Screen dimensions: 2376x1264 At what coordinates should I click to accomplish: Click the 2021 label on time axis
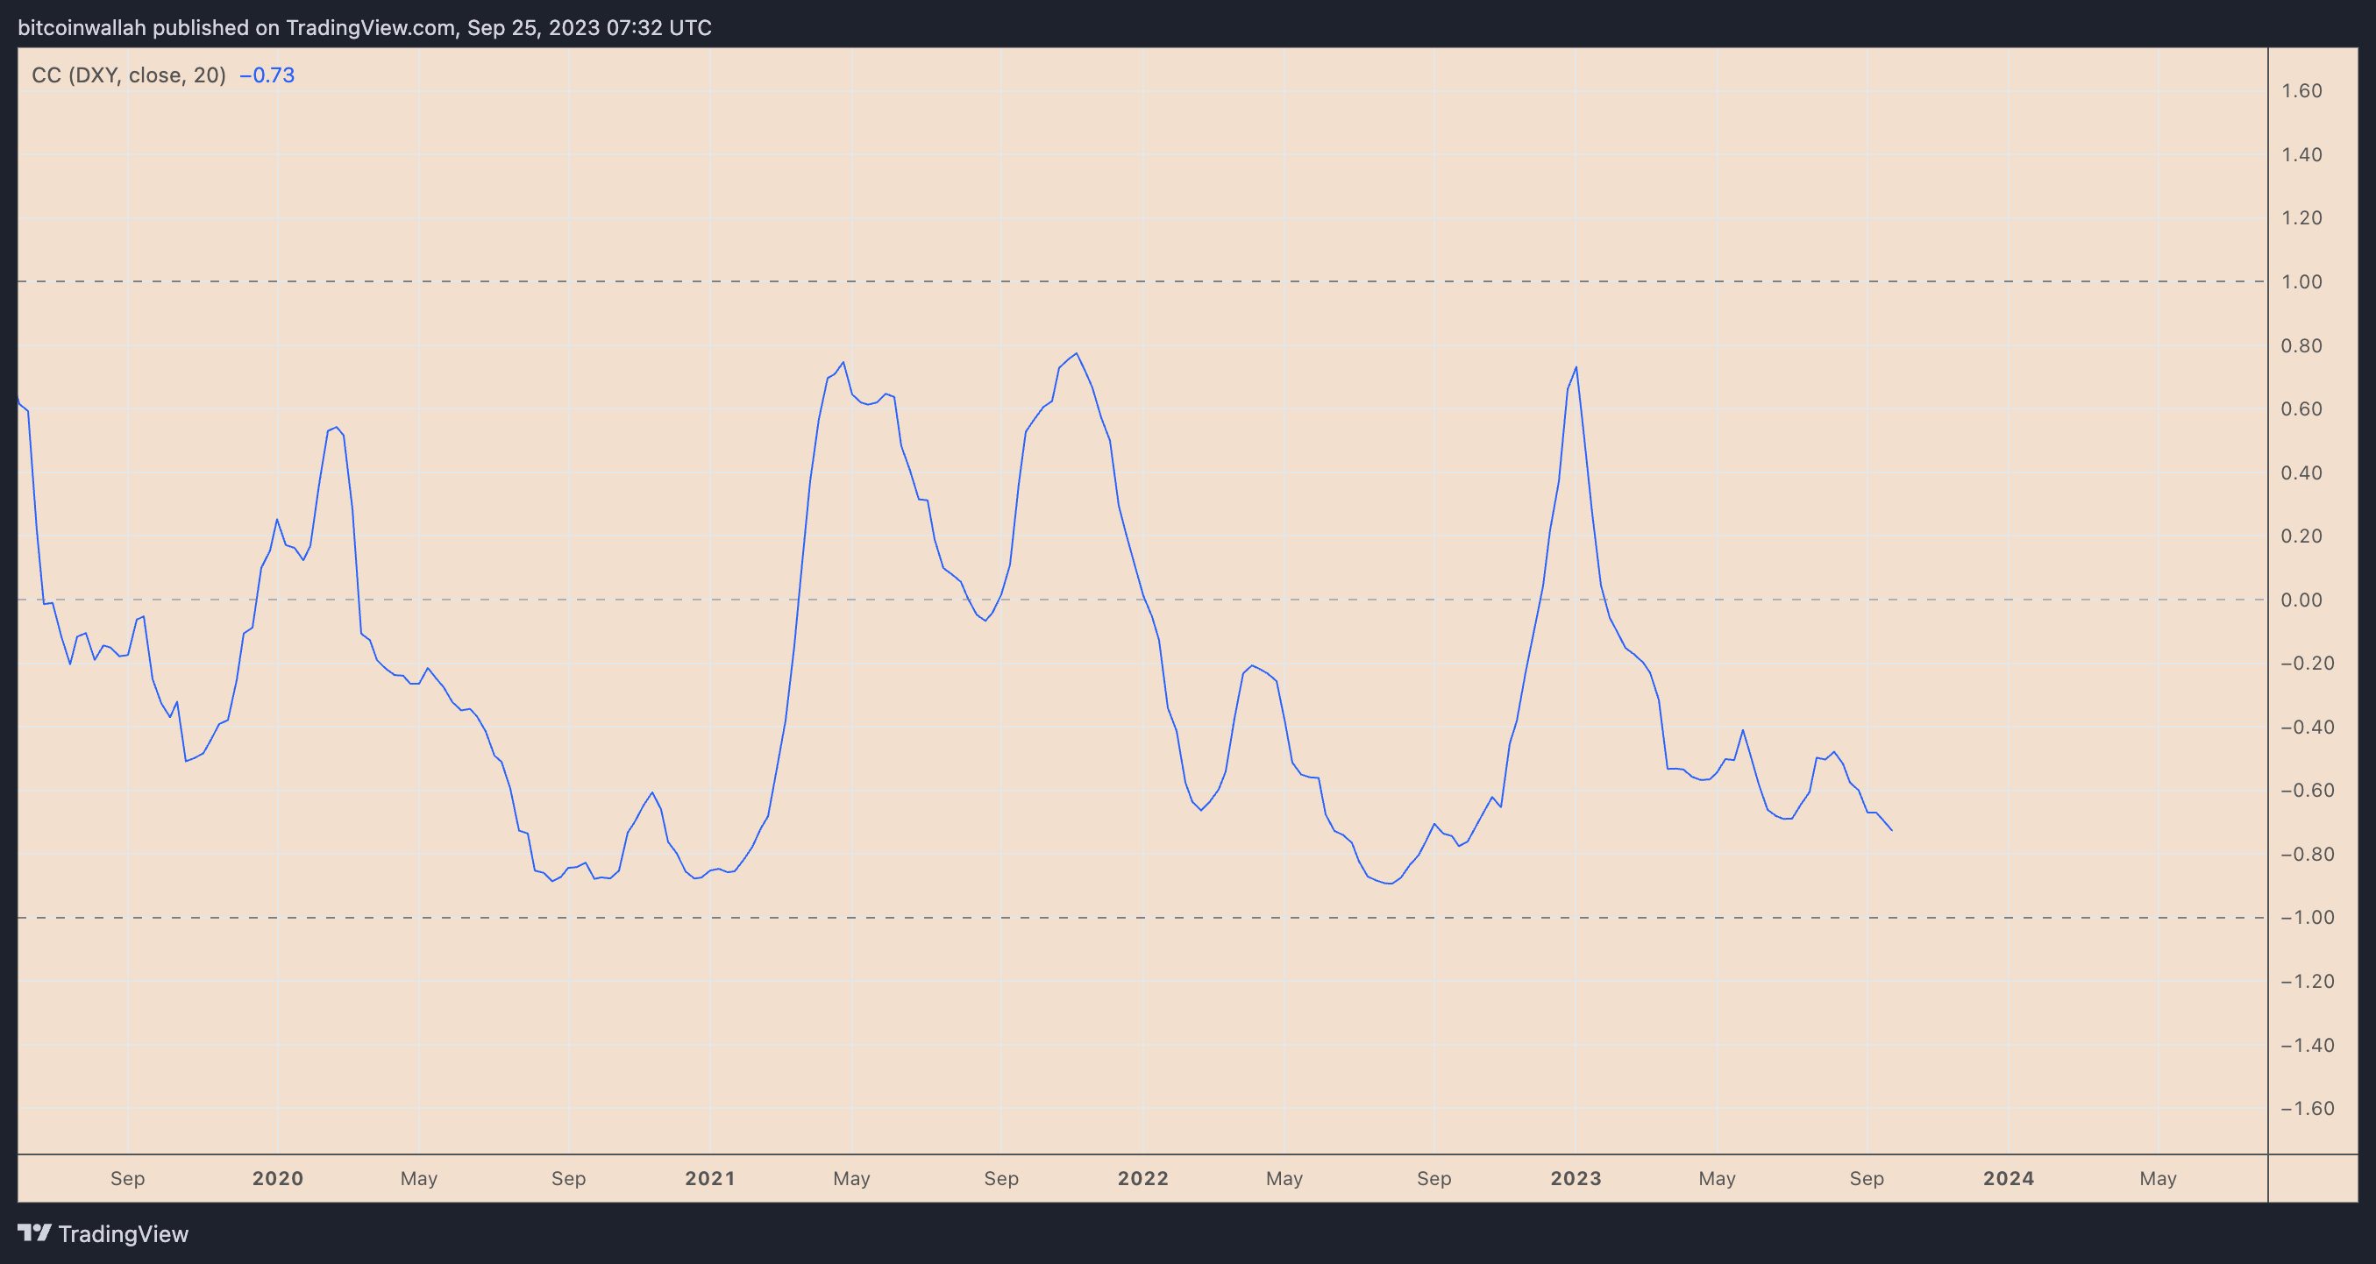(709, 1178)
